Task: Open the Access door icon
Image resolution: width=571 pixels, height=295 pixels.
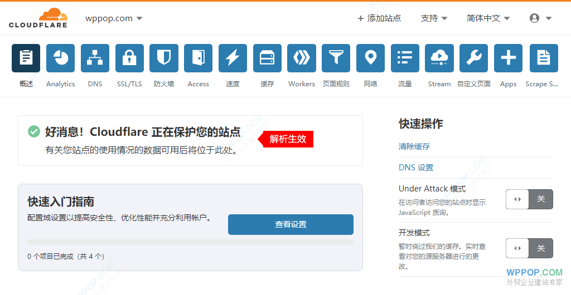Action: pyautogui.click(x=198, y=58)
